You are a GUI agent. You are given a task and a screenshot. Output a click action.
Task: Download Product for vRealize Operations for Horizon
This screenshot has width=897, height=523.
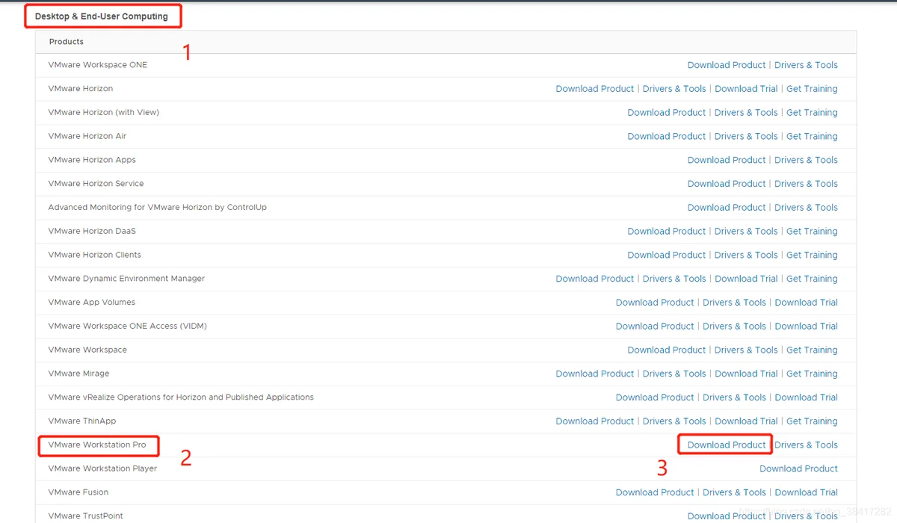pos(655,397)
